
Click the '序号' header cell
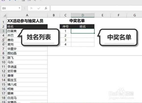tap(65, 26)
